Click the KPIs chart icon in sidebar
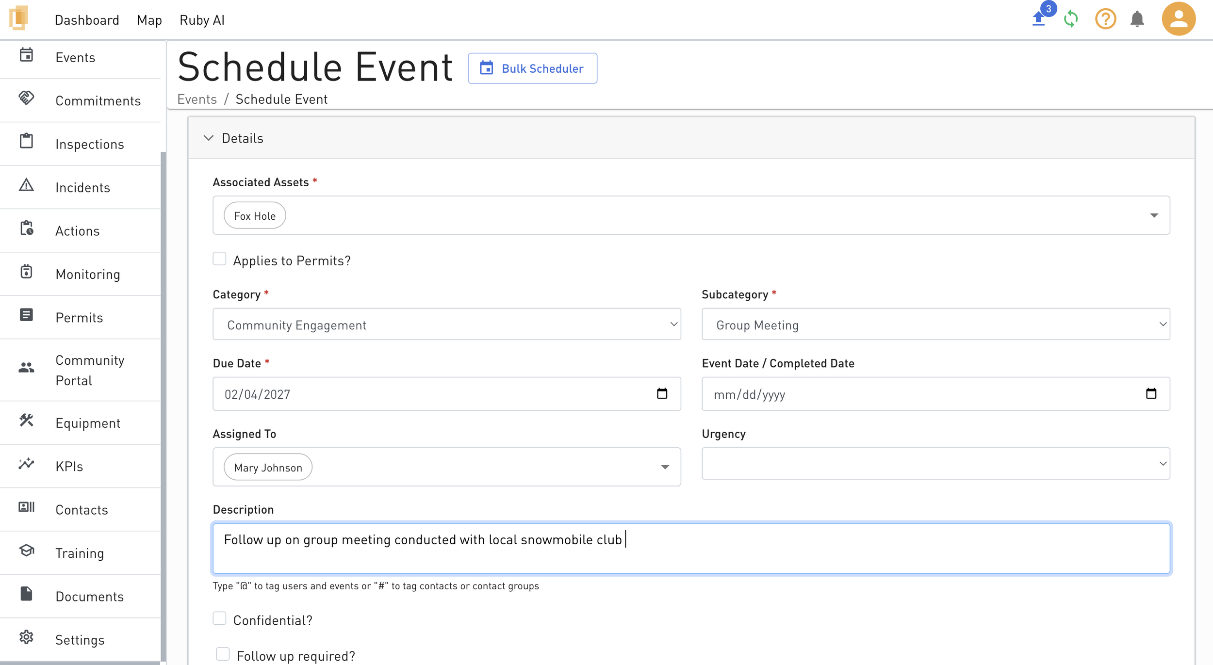1213x665 pixels. coord(26,464)
